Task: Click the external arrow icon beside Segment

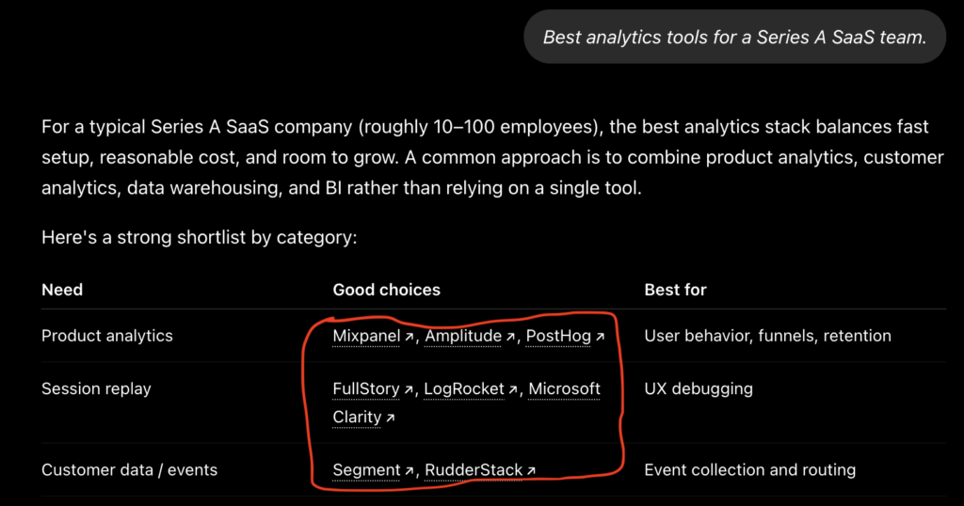Action: point(409,470)
